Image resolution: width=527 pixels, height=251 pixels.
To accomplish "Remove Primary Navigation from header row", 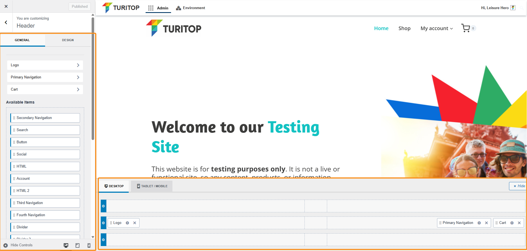I will tap(486, 223).
